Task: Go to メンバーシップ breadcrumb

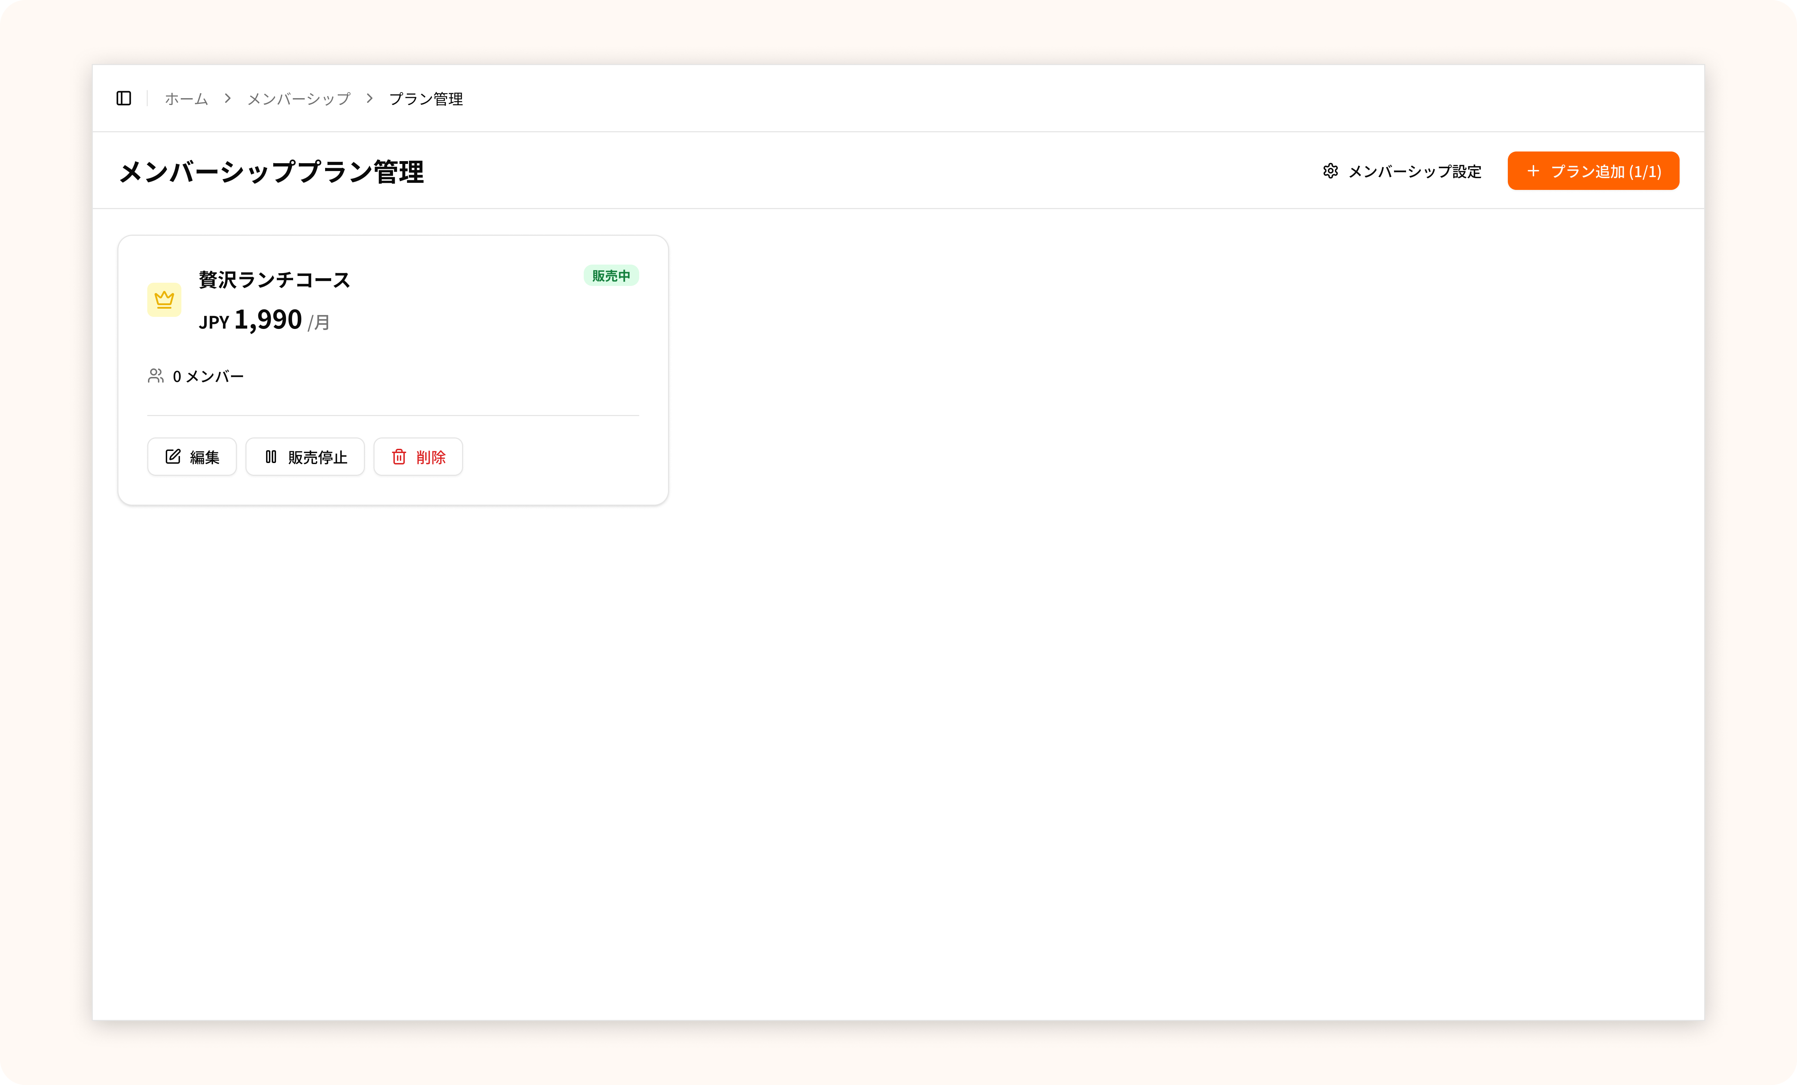Action: pos(299,99)
